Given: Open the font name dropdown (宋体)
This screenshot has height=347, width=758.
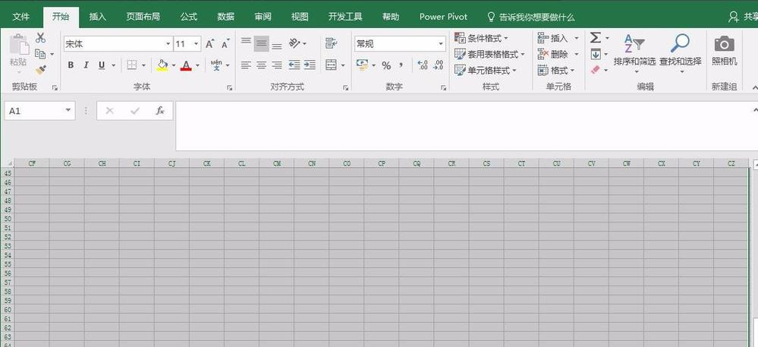Looking at the screenshot, I should [168, 44].
